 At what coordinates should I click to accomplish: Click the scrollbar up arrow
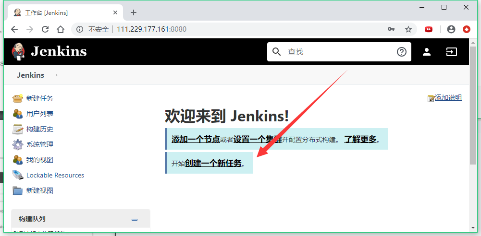click(473, 42)
